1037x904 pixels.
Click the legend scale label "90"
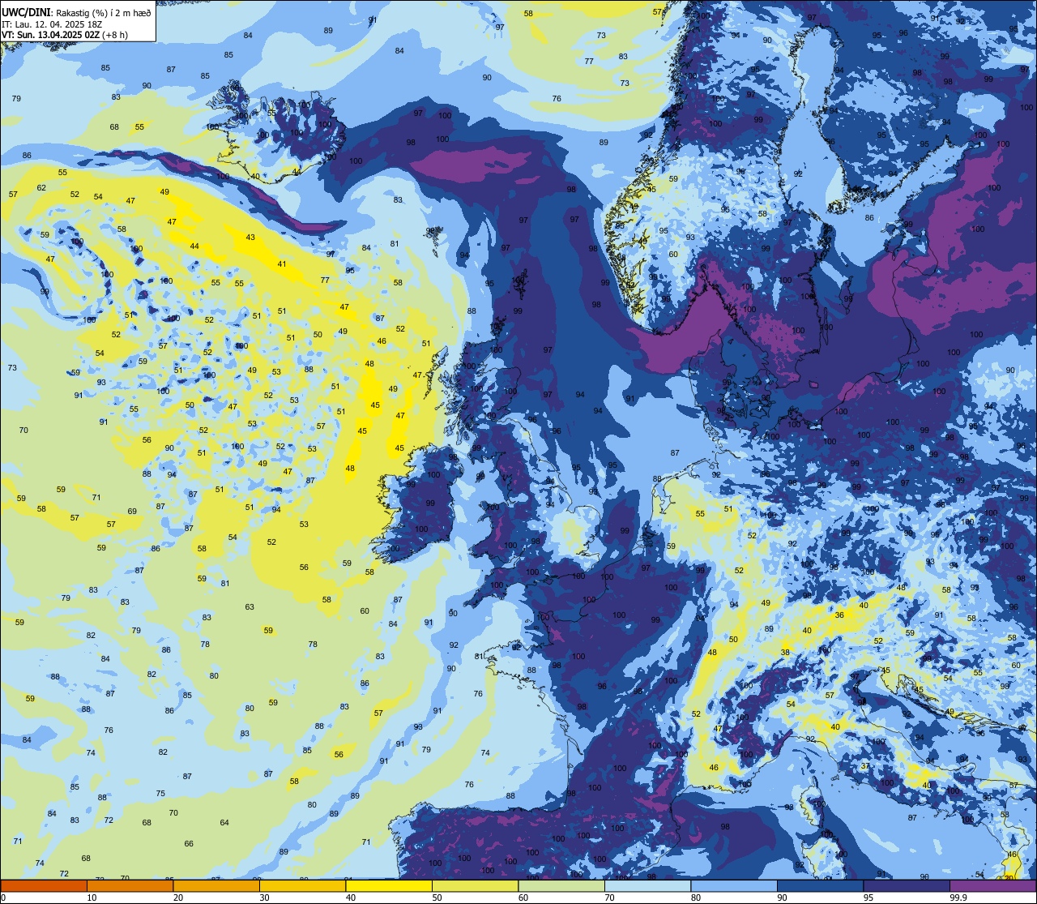(x=782, y=898)
